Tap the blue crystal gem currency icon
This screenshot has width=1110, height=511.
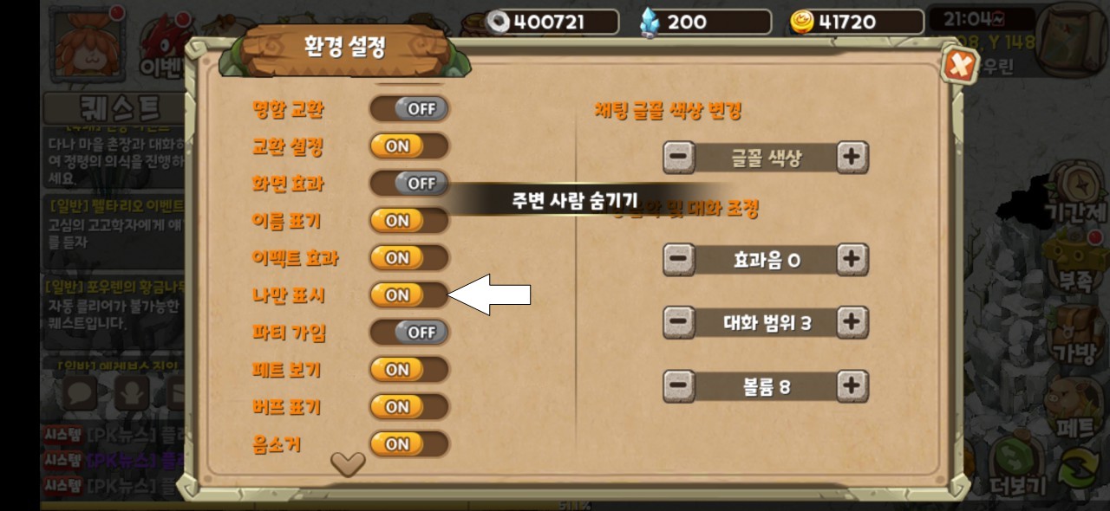pos(650,22)
